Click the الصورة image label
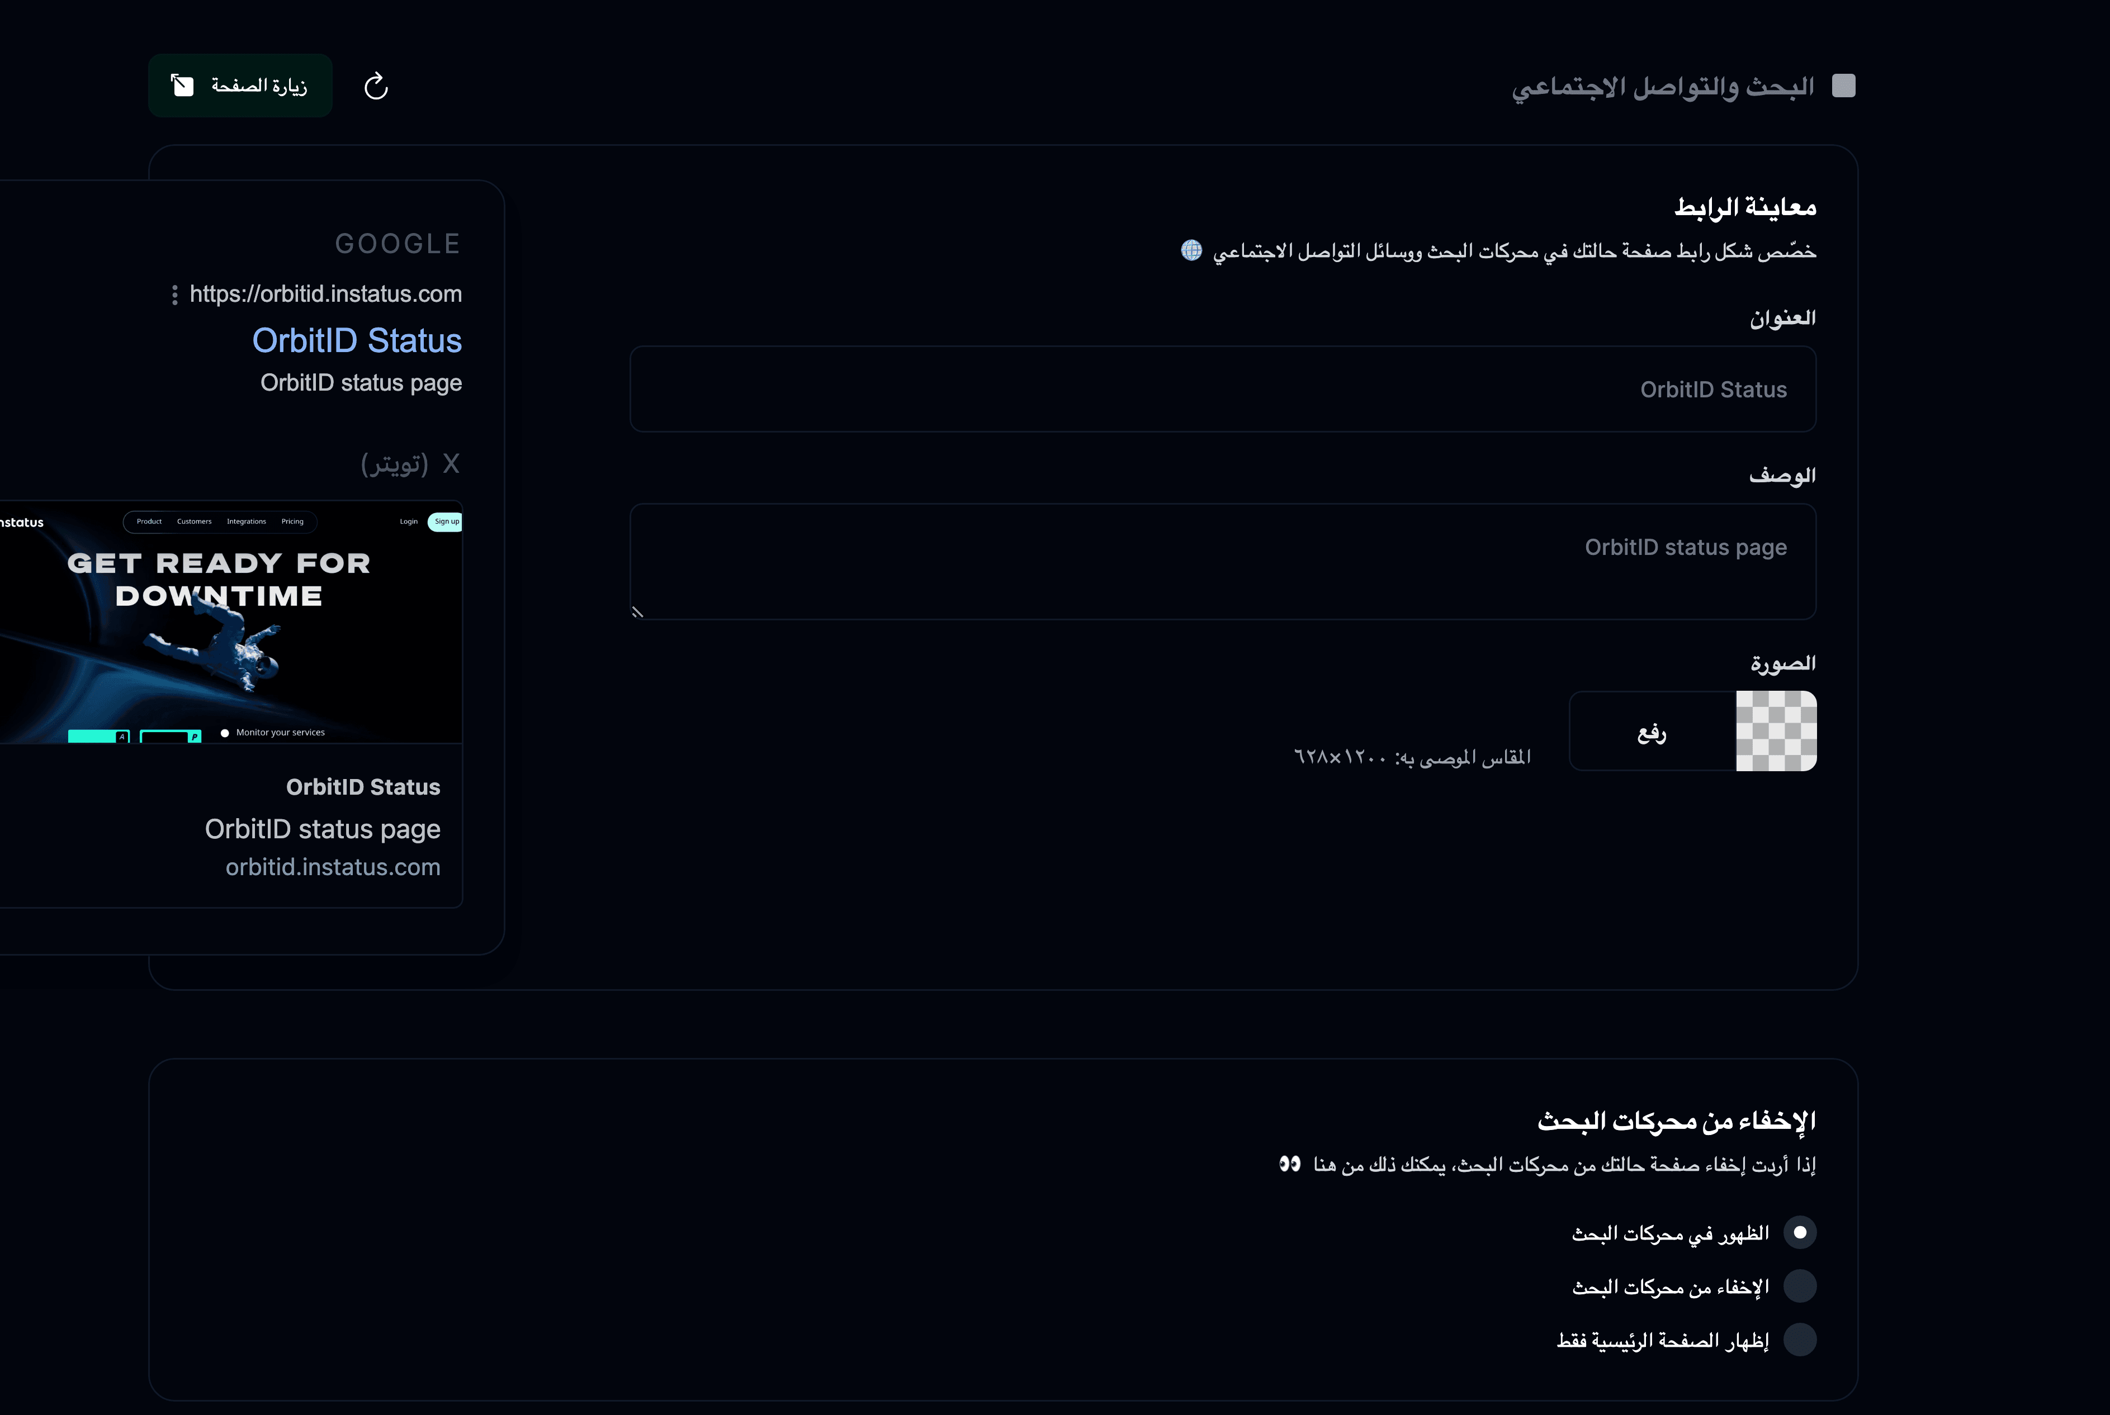The width and height of the screenshot is (2110, 1415). (1782, 663)
